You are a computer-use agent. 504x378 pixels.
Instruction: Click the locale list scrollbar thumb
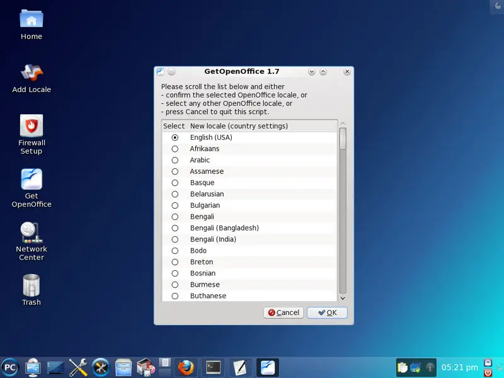click(x=343, y=139)
